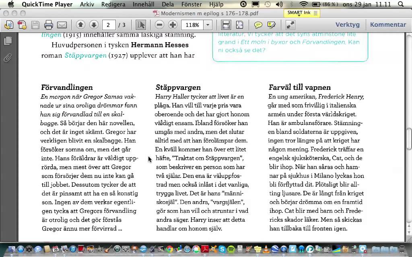Open iTunes from the Dock

[x=73, y=249]
